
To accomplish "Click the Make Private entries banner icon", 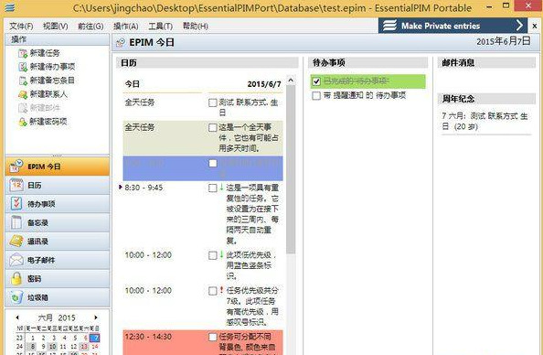I will 390,26.
